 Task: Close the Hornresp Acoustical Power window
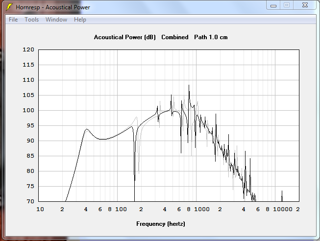point(305,5)
